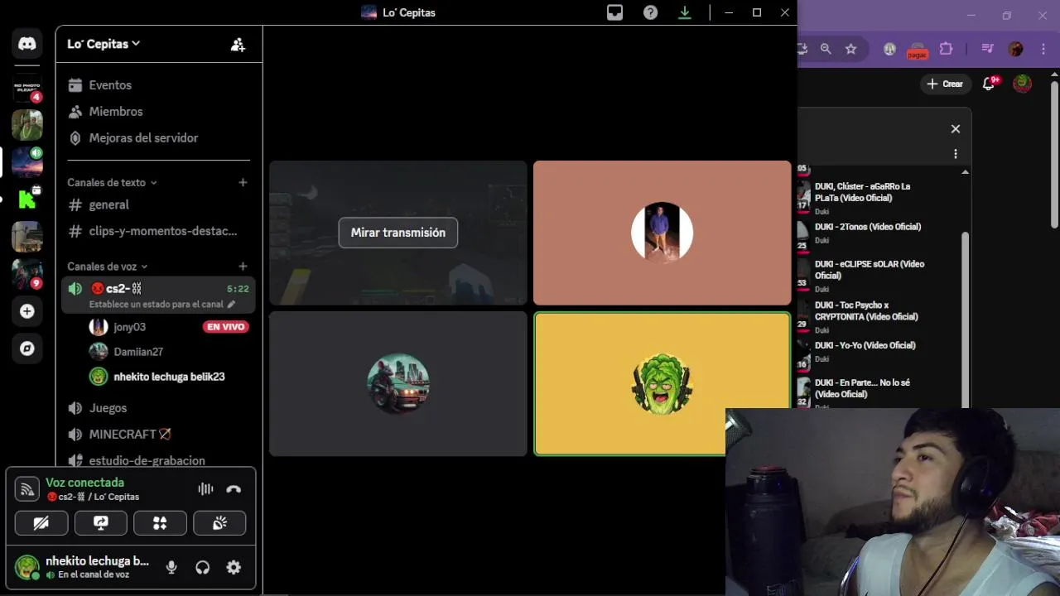1060x596 pixels.
Task: Open Discover servers compass icon
Action: (27, 348)
